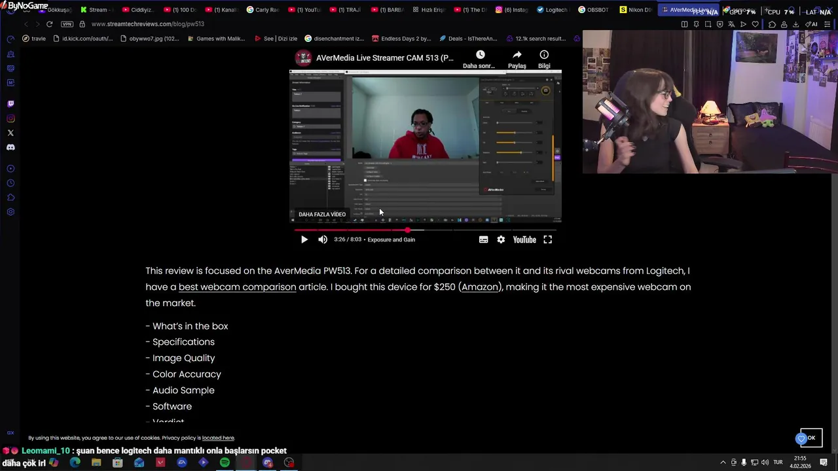Switch to the Ciddiyiz tab
Image resolution: width=838 pixels, height=471 pixels.
[x=138, y=10]
